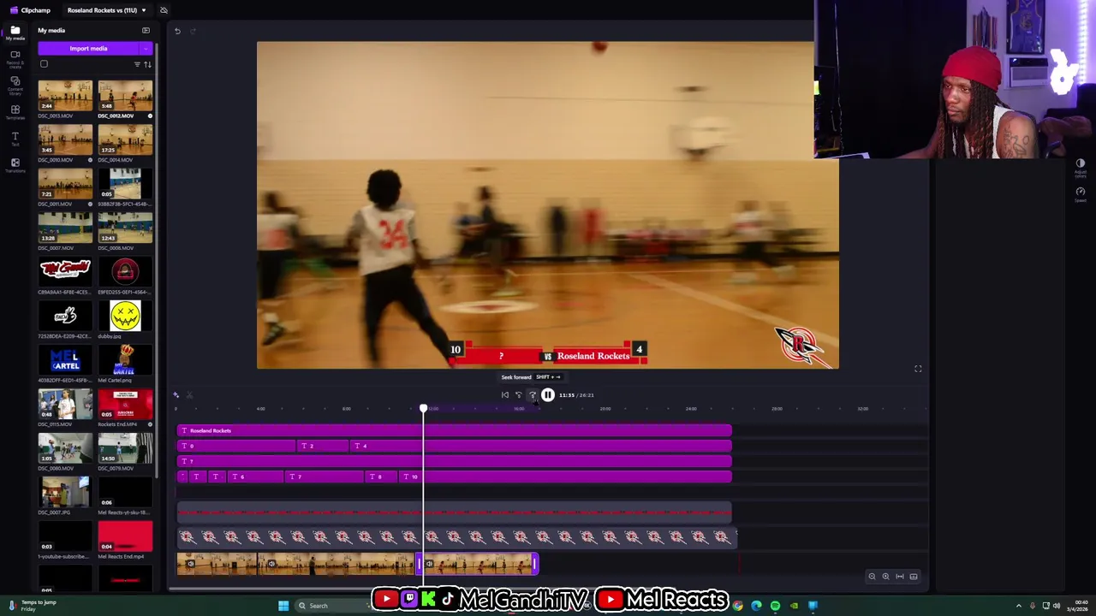Mute first video clip's speaker icon
This screenshot has width=1096, height=616.
[191, 564]
